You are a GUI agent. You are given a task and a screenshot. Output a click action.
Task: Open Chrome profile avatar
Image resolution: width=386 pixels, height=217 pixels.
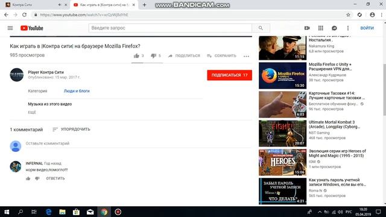point(372,14)
